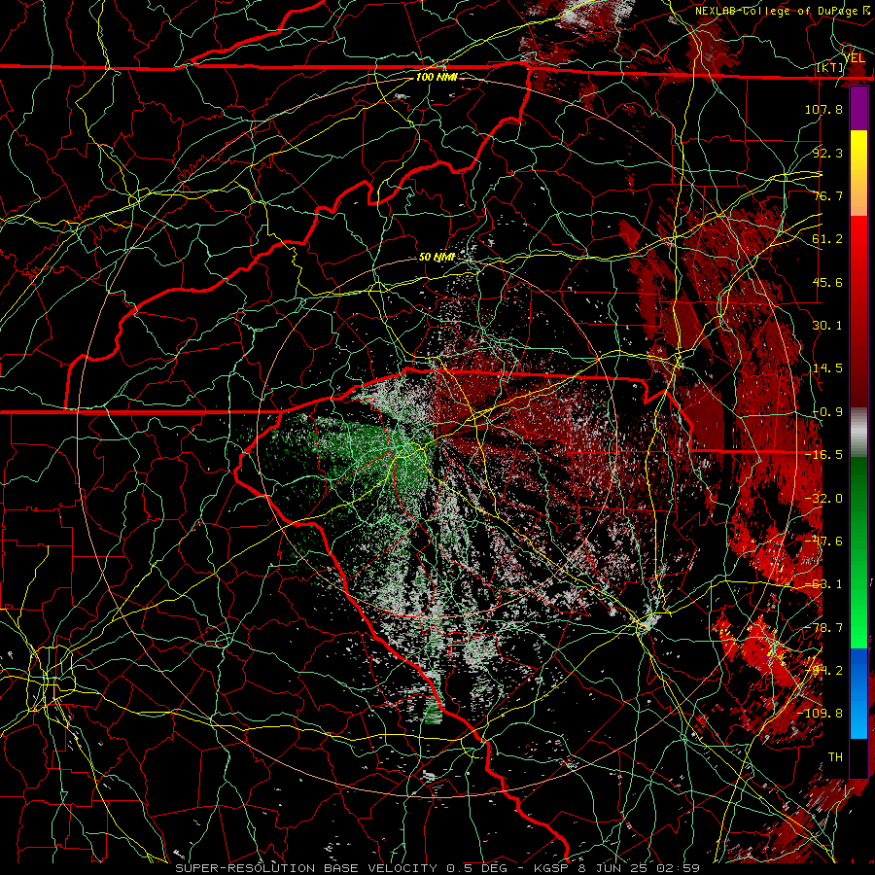Pick the gray near-zero segment of color bar

coord(858,433)
